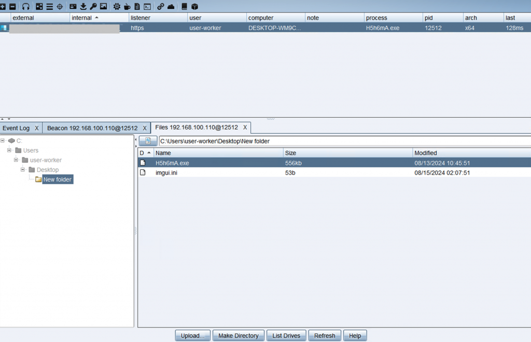Switch to the Event Log tab
531x342 pixels.
pos(16,128)
